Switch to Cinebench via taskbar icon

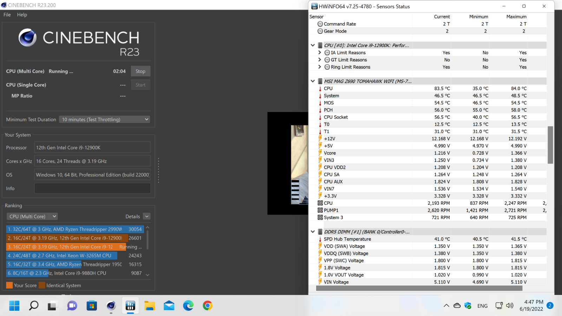pyautogui.click(x=111, y=306)
